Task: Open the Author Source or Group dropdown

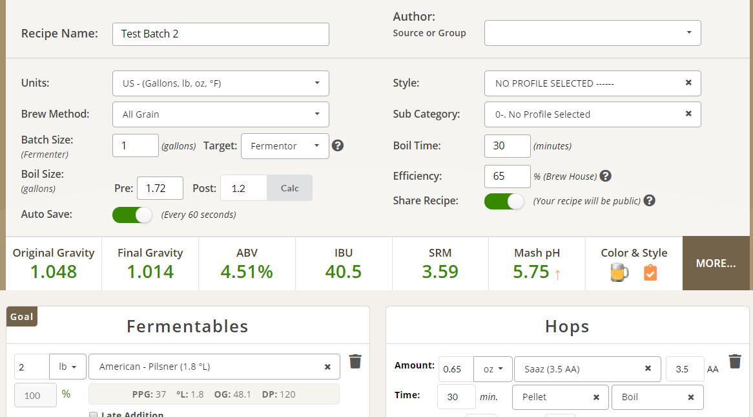Action: pos(592,33)
